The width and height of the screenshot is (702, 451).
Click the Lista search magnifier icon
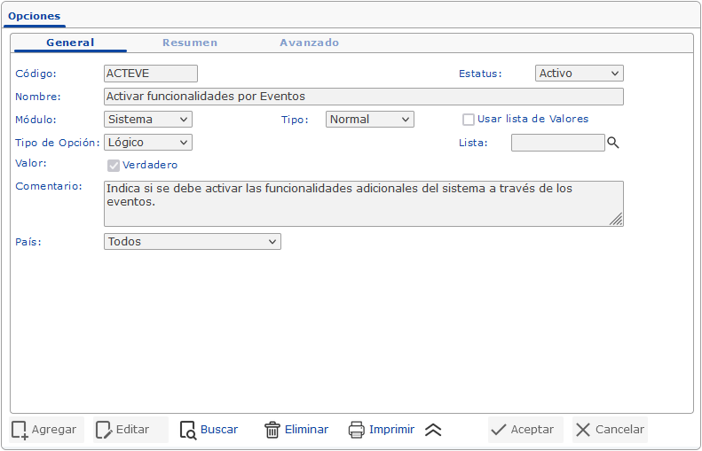click(x=612, y=142)
